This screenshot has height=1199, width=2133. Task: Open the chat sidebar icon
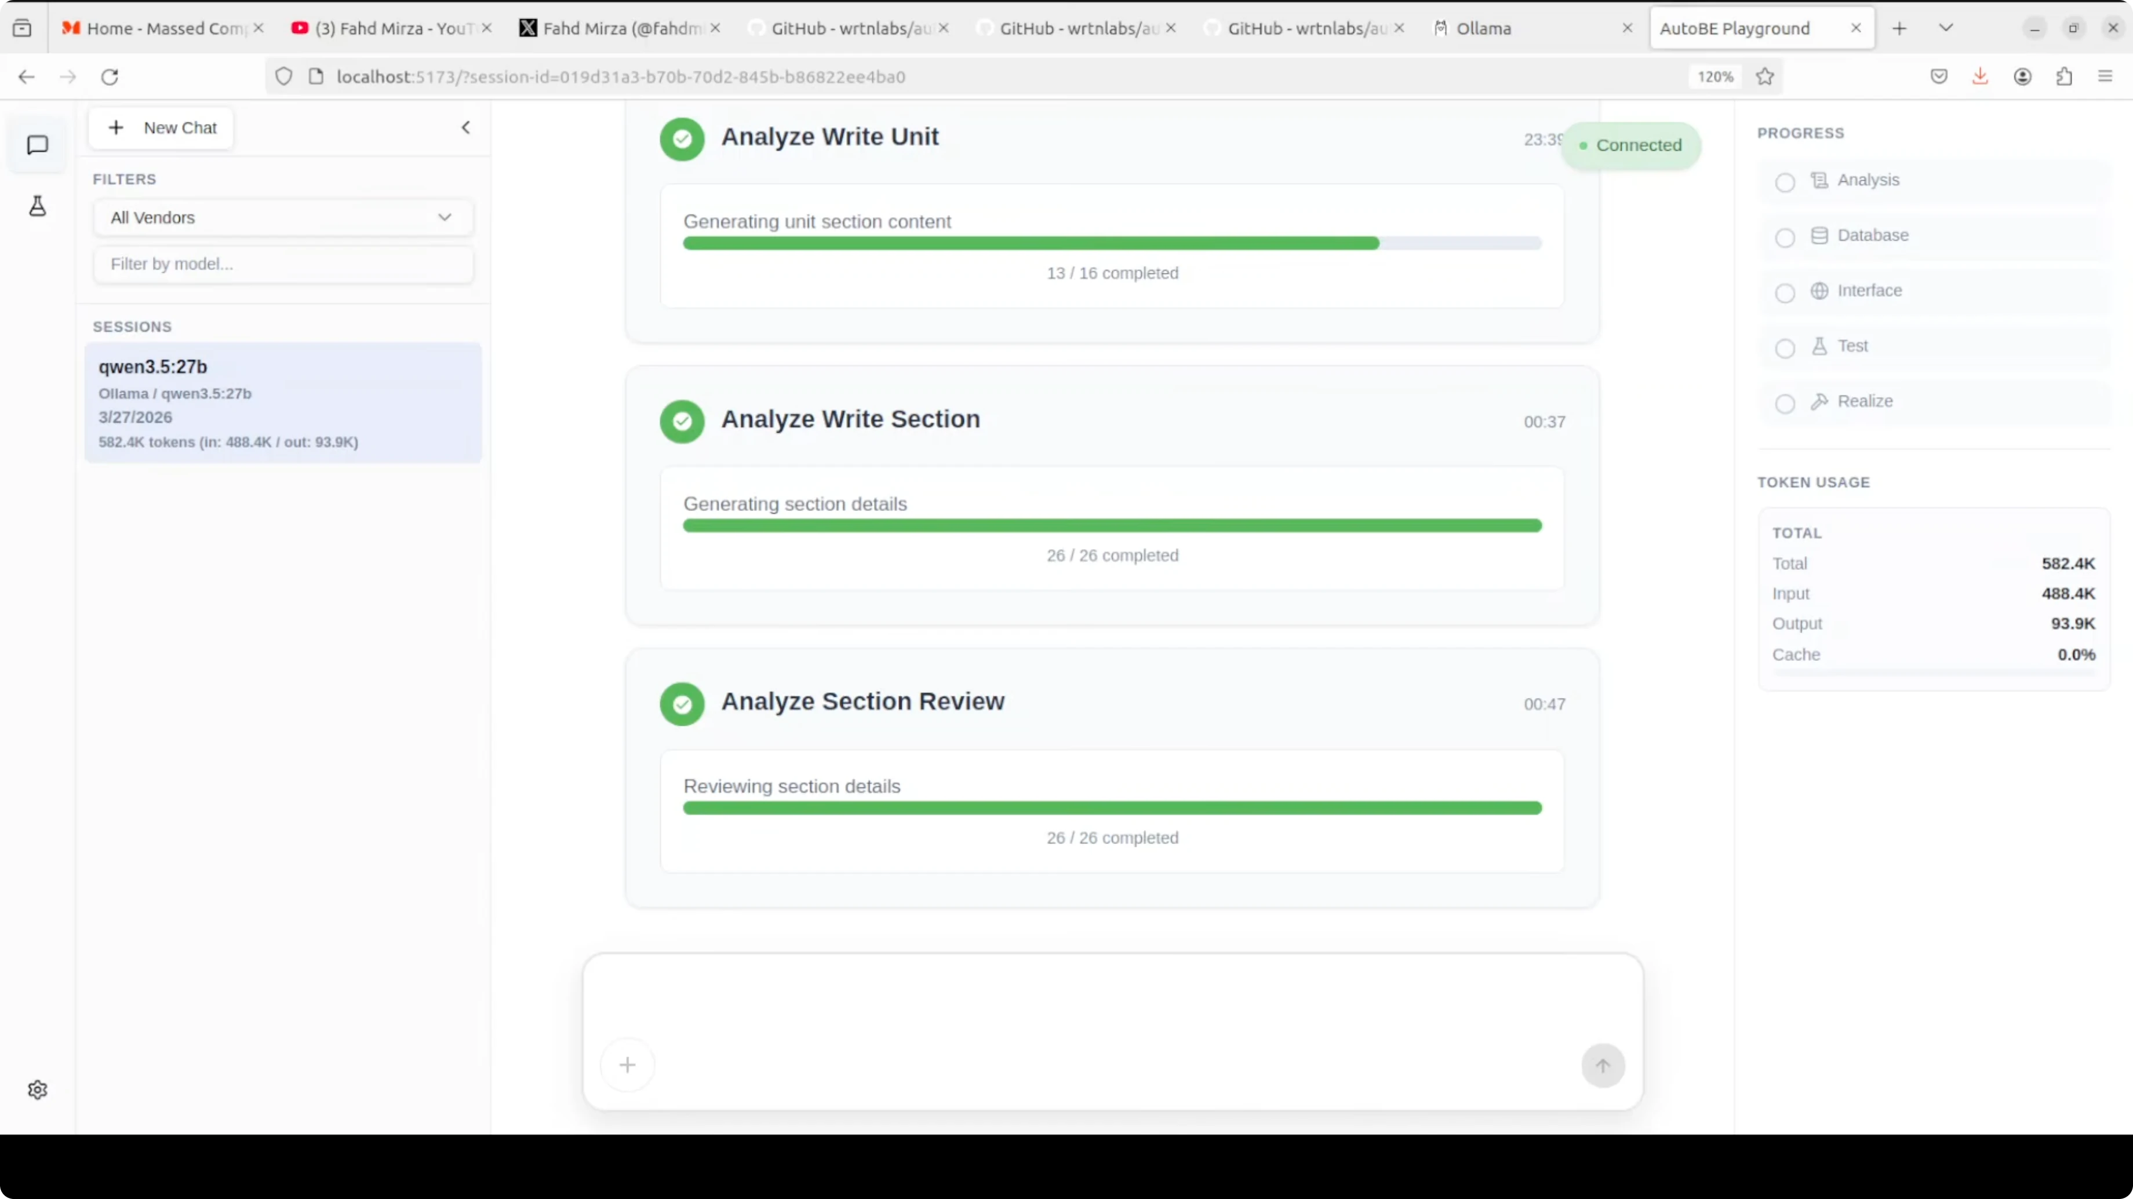pos(37,145)
